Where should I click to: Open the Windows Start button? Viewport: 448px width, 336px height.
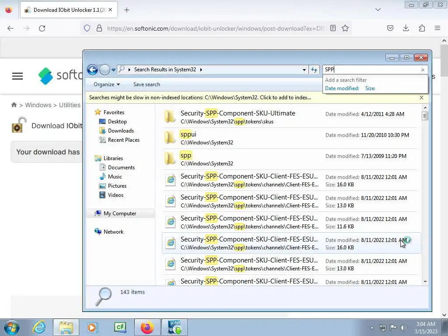coord(11,327)
